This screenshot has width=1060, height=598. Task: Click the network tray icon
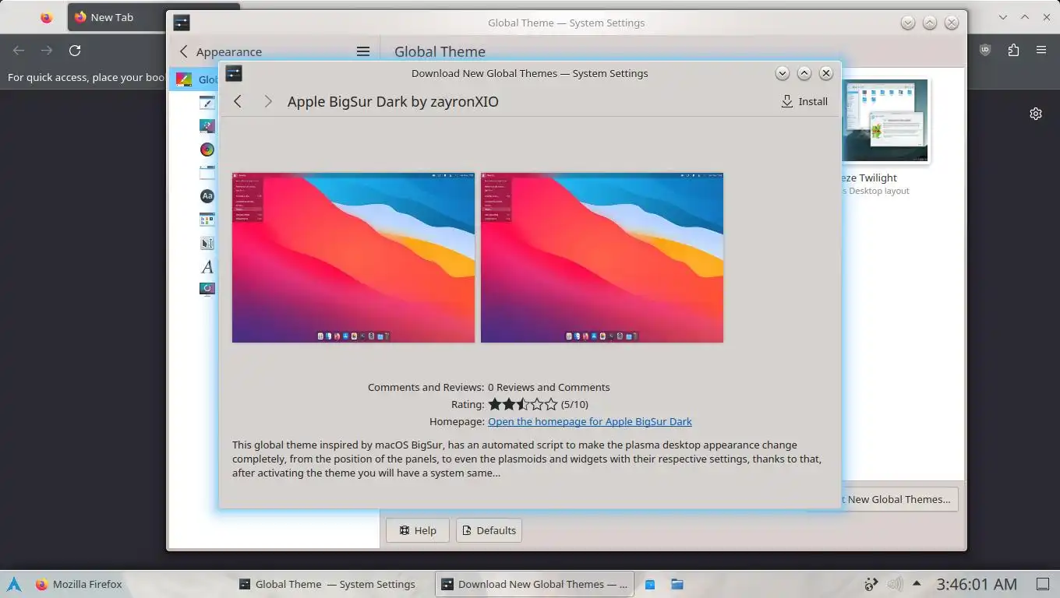[872, 584]
